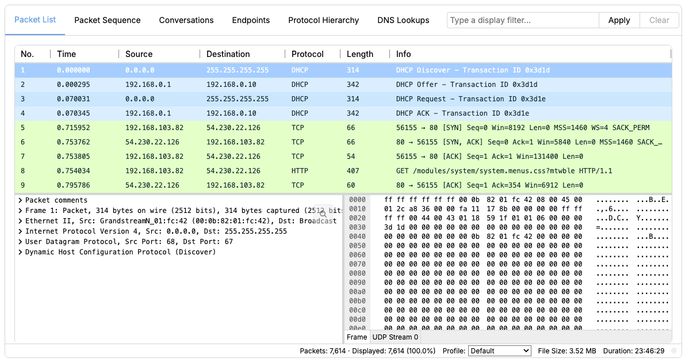Expand the Frame 1 details row

[21, 211]
